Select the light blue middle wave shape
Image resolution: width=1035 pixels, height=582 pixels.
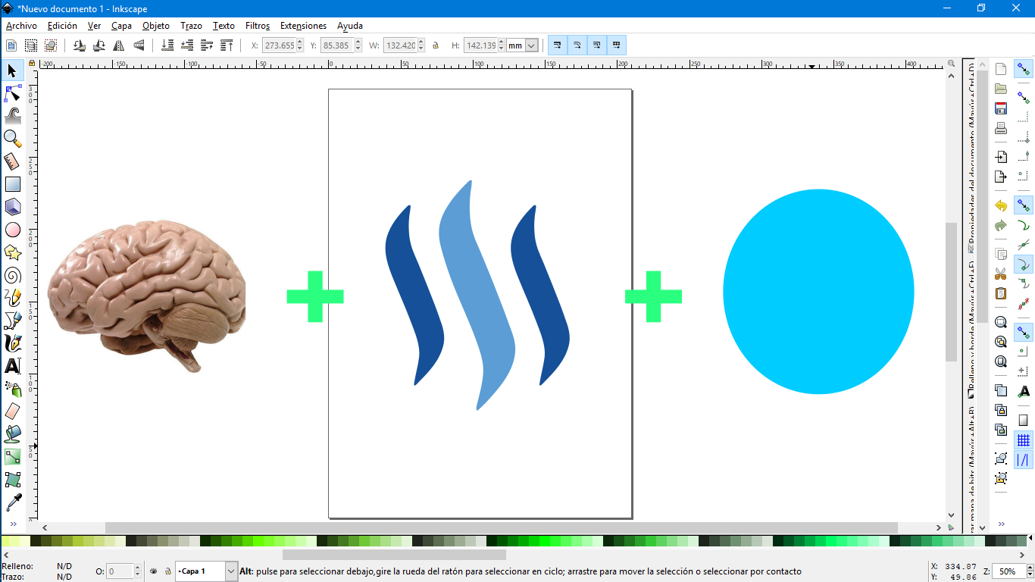477,296
